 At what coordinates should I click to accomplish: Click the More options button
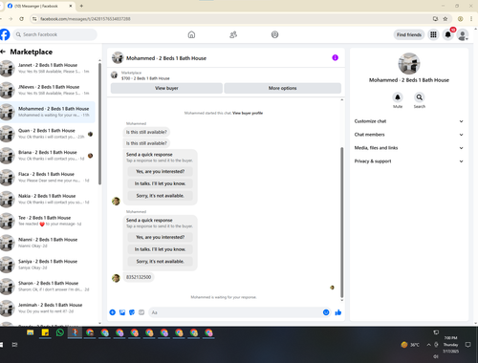[x=282, y=88]
